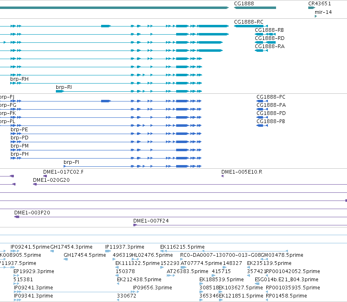347x302 pixels.
Task: Open the CG1888-PC protein label
Action: pyautogui.click(x=271, y=97)
